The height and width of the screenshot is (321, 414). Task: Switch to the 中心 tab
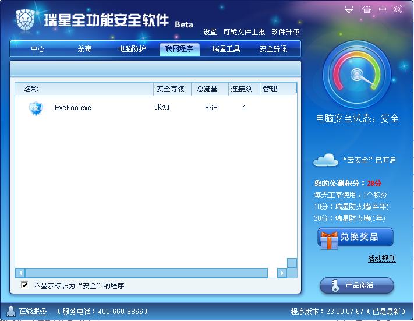pos(38,49)
